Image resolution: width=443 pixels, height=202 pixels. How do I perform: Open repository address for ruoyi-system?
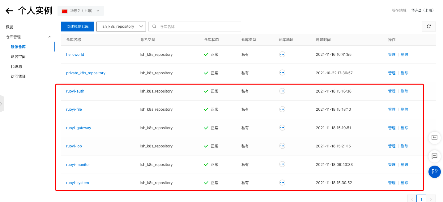pos(282,183)
